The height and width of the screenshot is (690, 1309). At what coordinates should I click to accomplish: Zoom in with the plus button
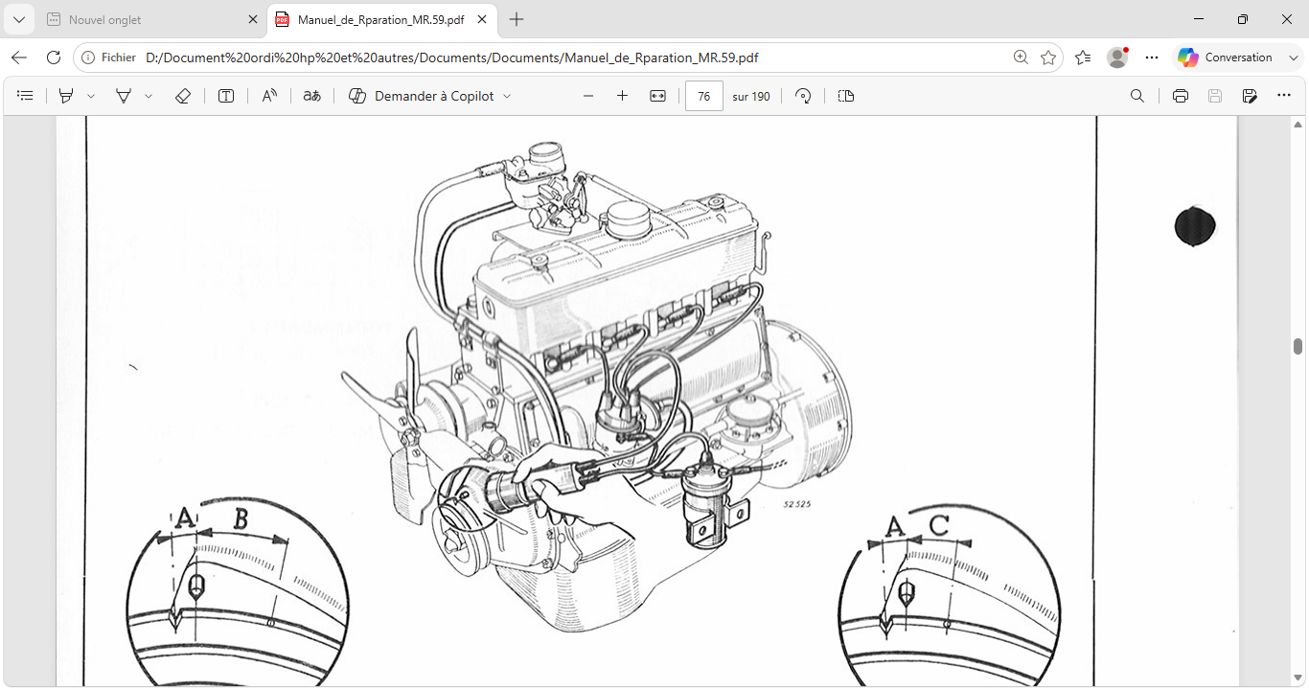[622, 96]
